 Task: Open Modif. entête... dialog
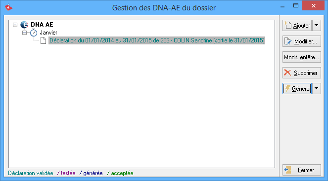coord(302,57)
